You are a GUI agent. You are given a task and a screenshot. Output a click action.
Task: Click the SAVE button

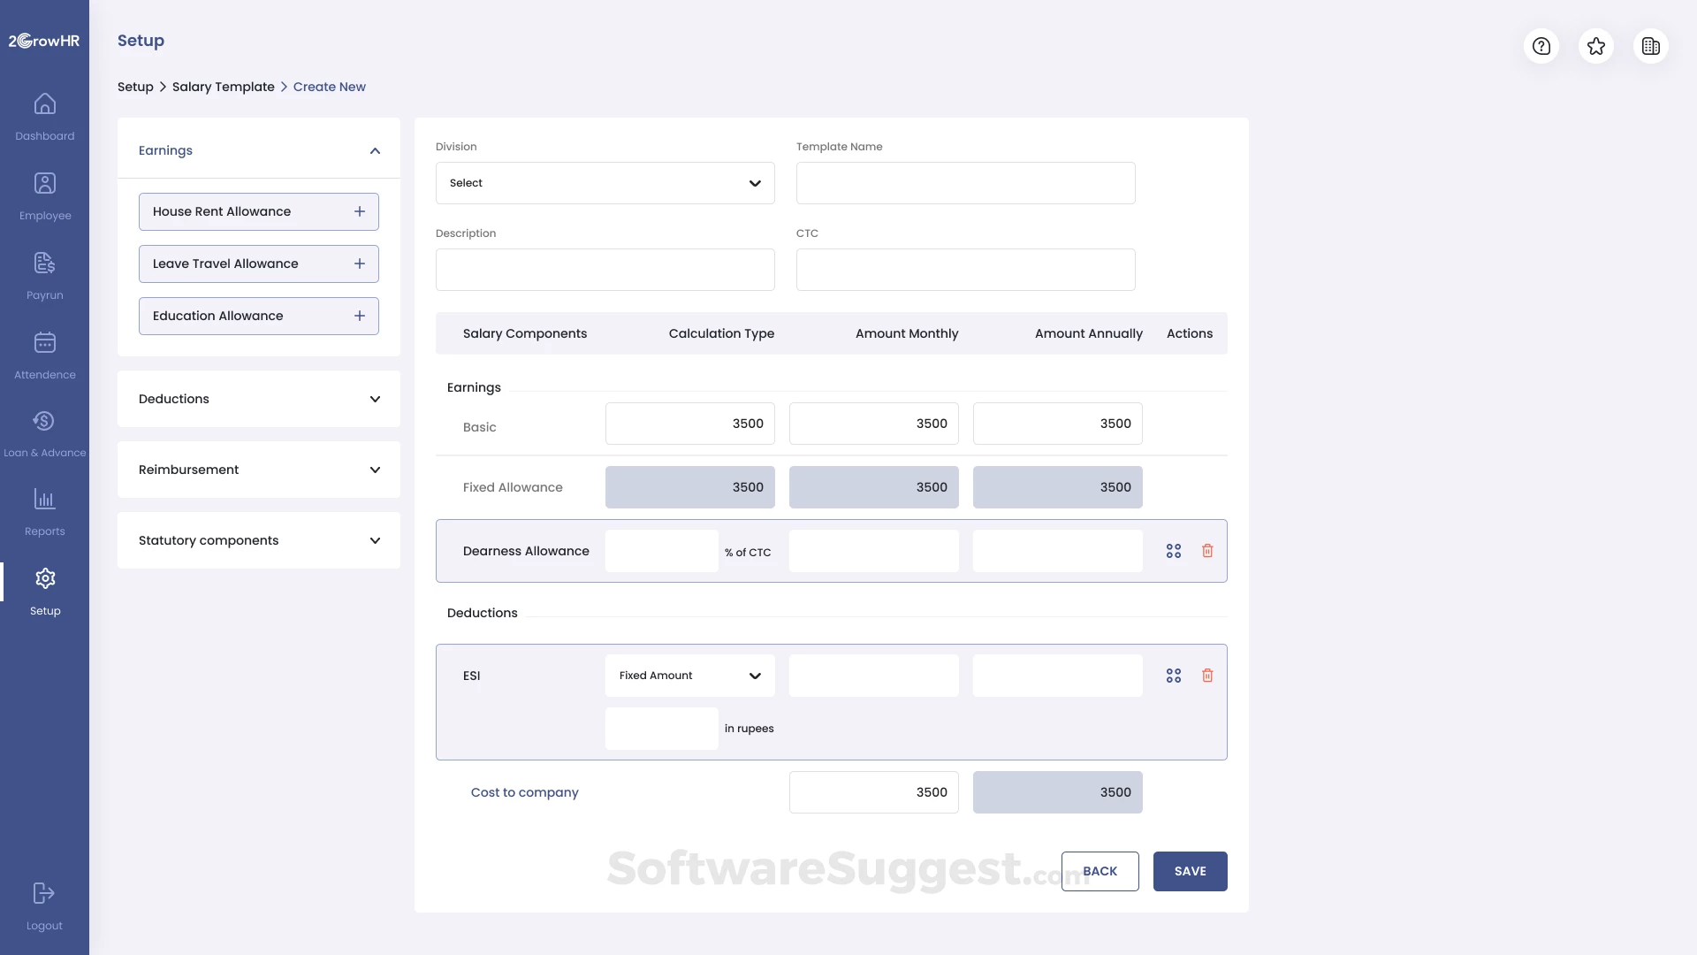point(1190,871)
